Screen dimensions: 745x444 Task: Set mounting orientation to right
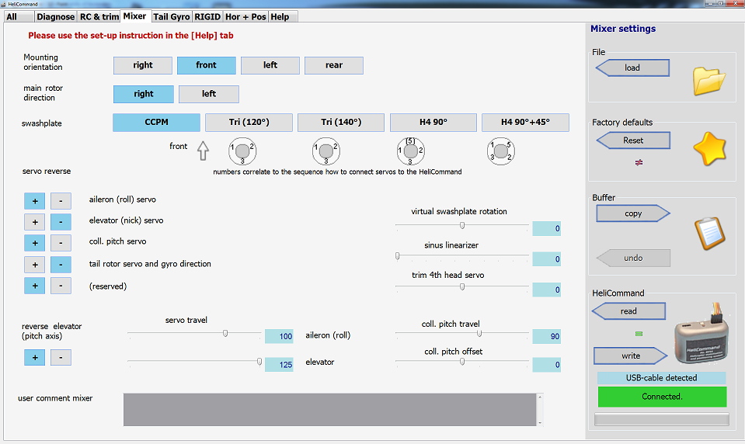click(142, 65)
